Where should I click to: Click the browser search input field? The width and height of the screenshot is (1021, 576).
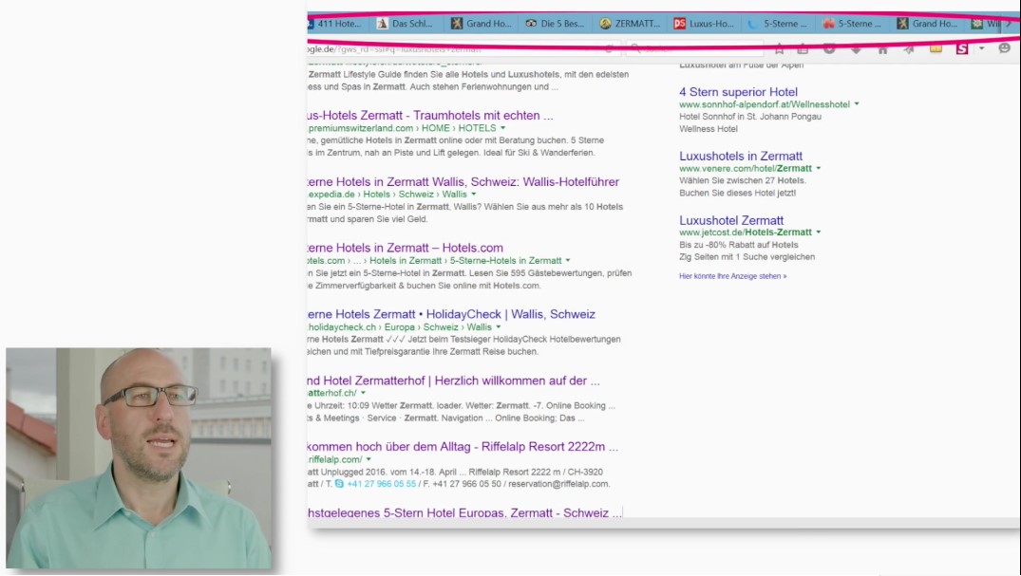tap(694, 48)
